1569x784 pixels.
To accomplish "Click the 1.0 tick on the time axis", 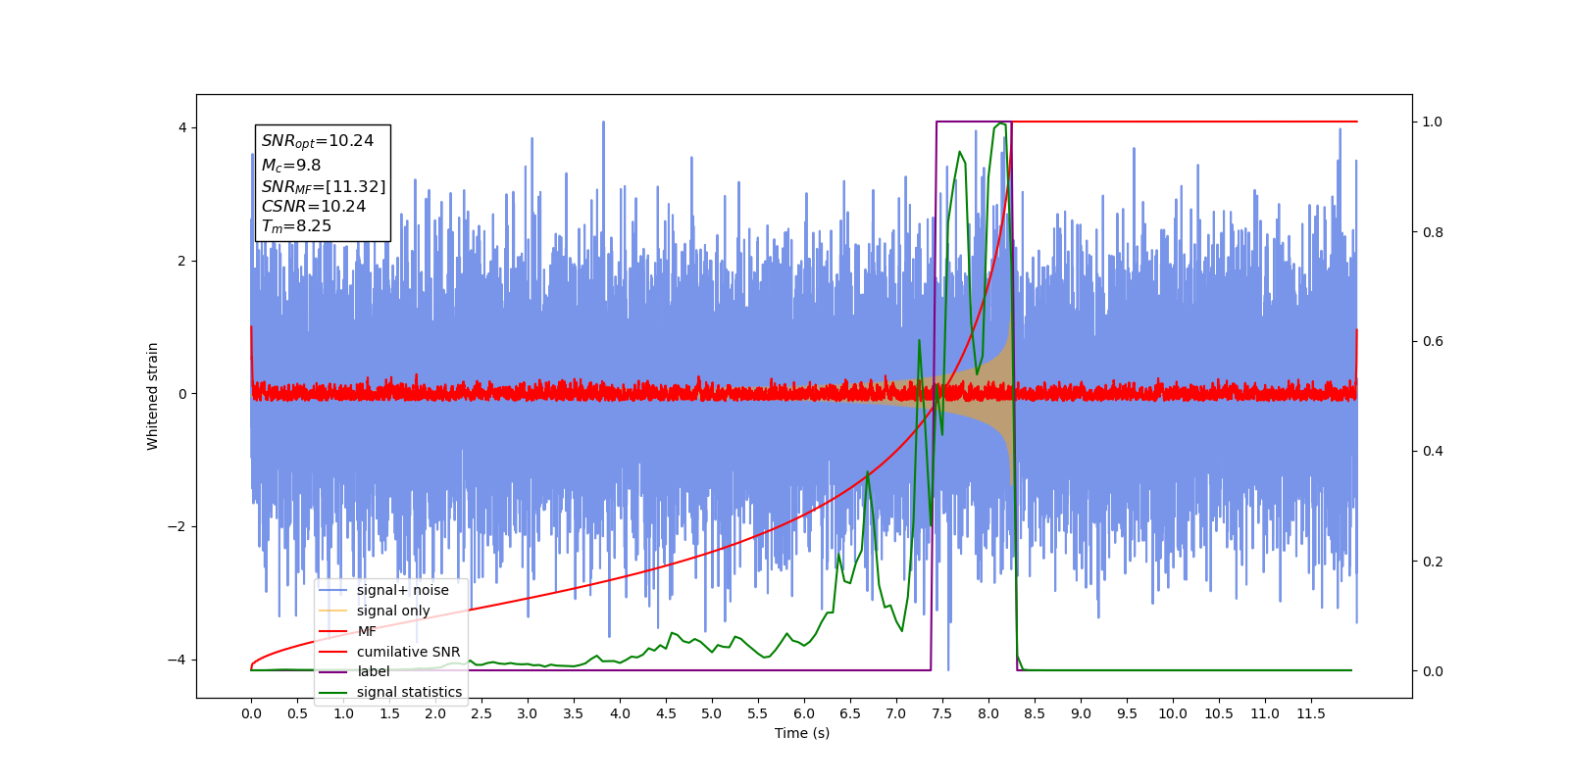I will tap(343, 713).
